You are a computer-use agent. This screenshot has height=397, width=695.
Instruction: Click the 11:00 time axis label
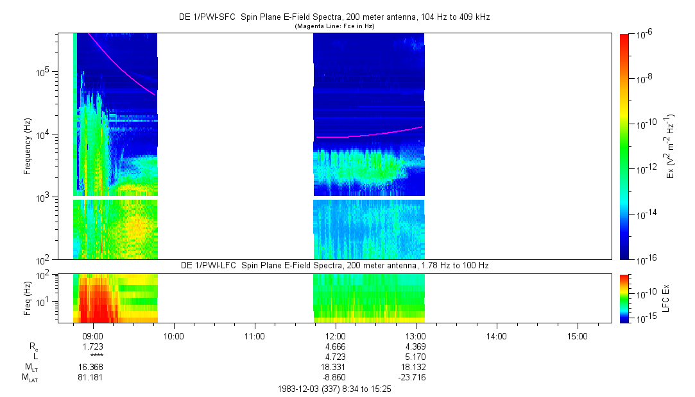pos(254,336)
